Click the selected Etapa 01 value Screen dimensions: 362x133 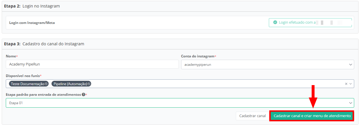[x=16, y=103]
